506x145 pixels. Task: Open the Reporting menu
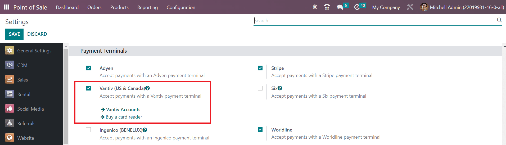pos(147,7)
